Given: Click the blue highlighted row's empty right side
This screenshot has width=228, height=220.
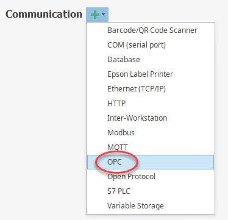Looking at the screenshot, I should (x=177, y=162).
